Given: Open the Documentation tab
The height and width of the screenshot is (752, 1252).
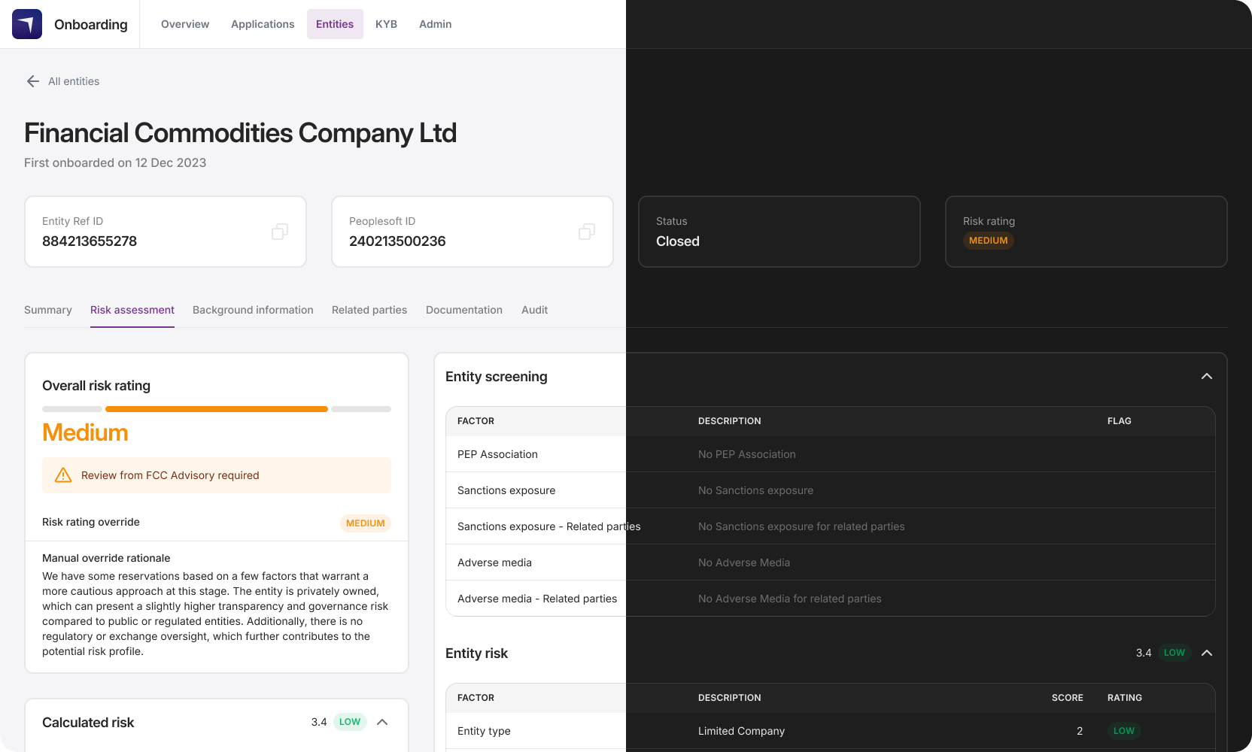Looking at the screenshot, I should (x=464, y=310).
